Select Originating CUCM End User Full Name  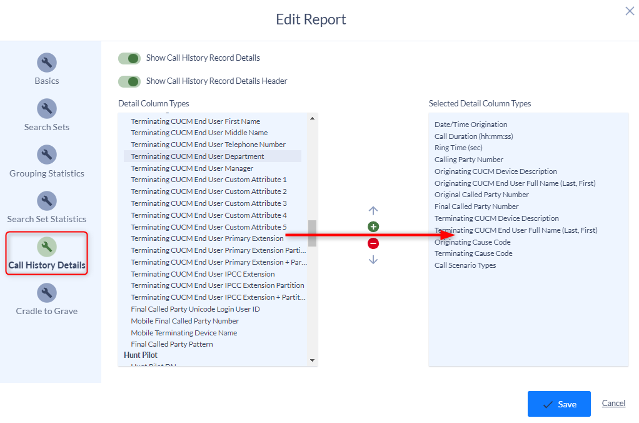pyautogui.click(x=515, y=183)
